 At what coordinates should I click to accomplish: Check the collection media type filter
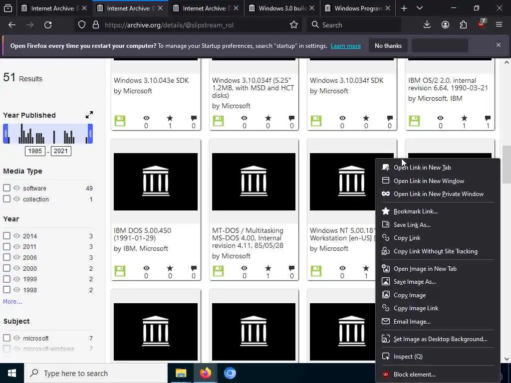tap(6, 198)
